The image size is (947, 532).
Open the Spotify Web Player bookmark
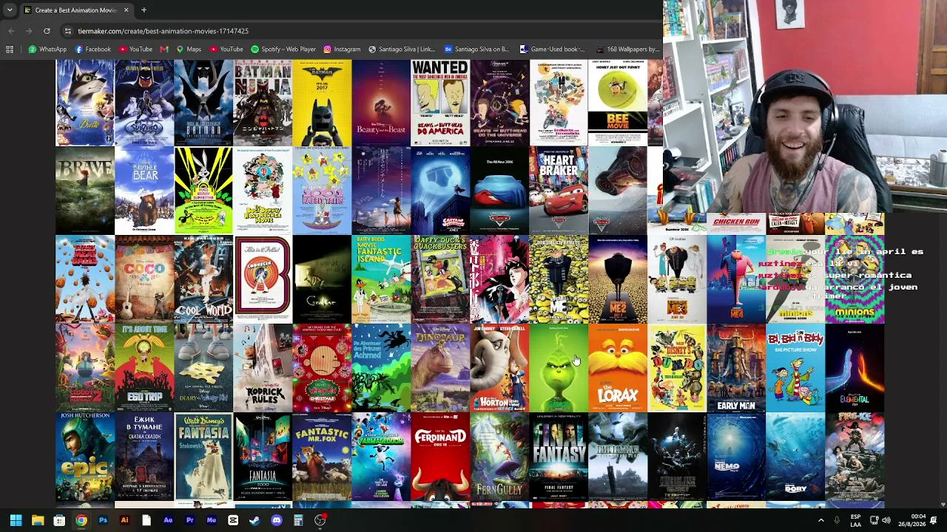pos(283,50)
